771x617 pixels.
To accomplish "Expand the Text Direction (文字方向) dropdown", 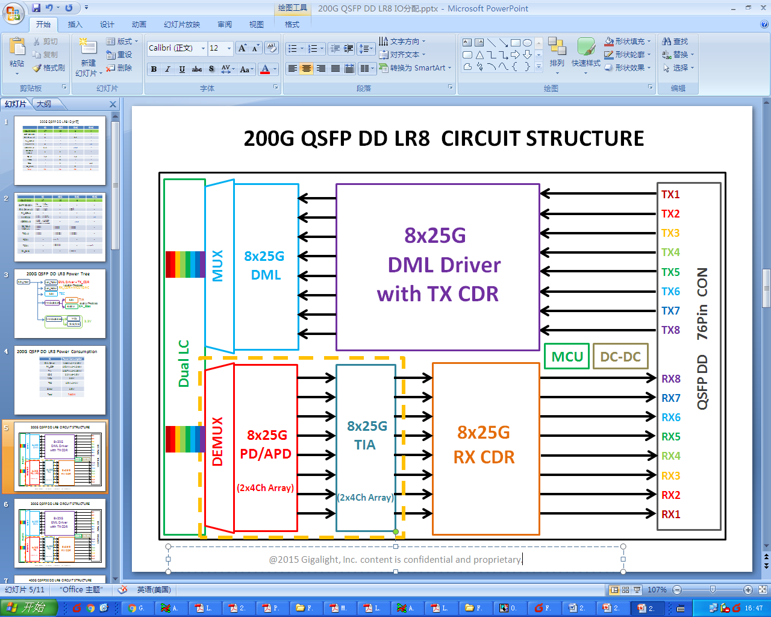I will 402,42.
